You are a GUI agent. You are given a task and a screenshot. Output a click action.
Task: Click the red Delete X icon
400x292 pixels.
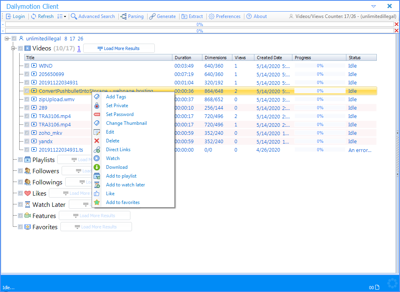(97, 140)
